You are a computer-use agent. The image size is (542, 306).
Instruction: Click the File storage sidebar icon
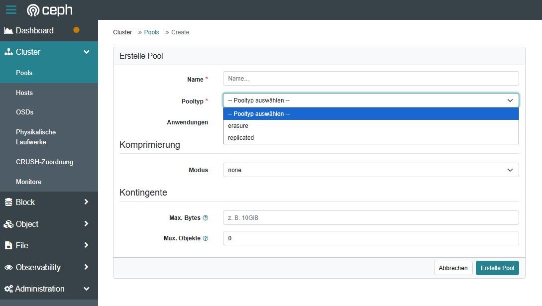pos(8,245)
